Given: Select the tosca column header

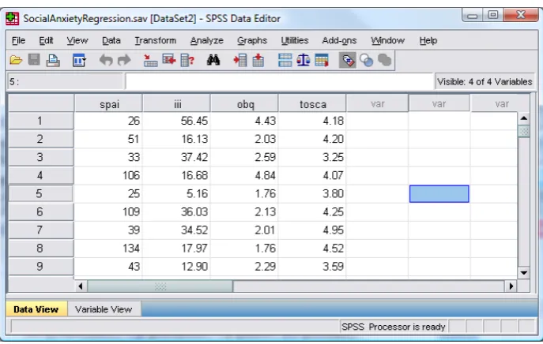Looking at the screenshot, I should coord(312,103).
